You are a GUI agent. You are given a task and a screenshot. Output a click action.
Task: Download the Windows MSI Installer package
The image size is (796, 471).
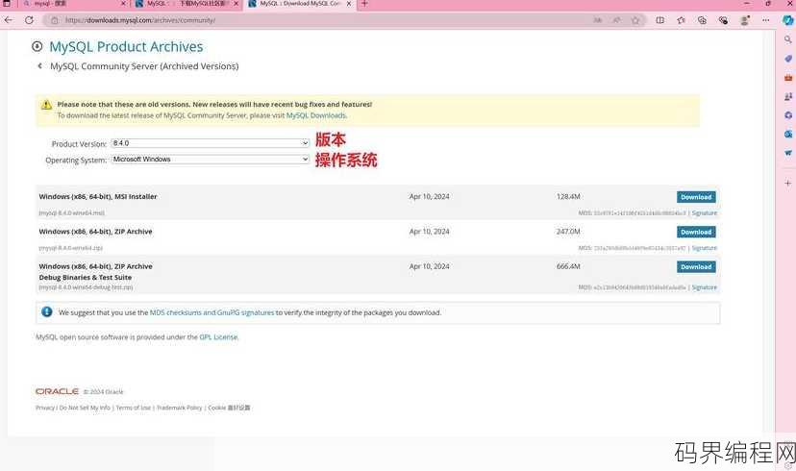696,197
